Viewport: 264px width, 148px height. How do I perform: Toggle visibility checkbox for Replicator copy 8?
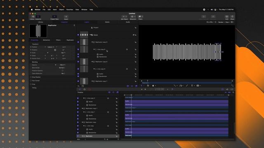click(78, 62)
